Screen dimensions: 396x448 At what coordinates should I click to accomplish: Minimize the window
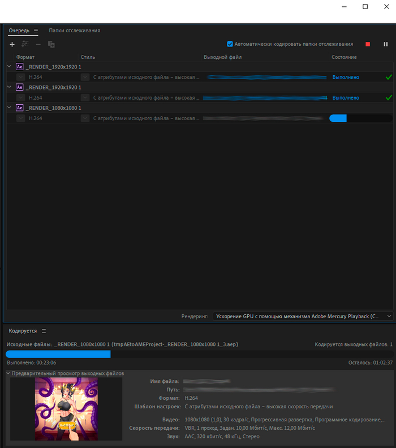(344, 7)
